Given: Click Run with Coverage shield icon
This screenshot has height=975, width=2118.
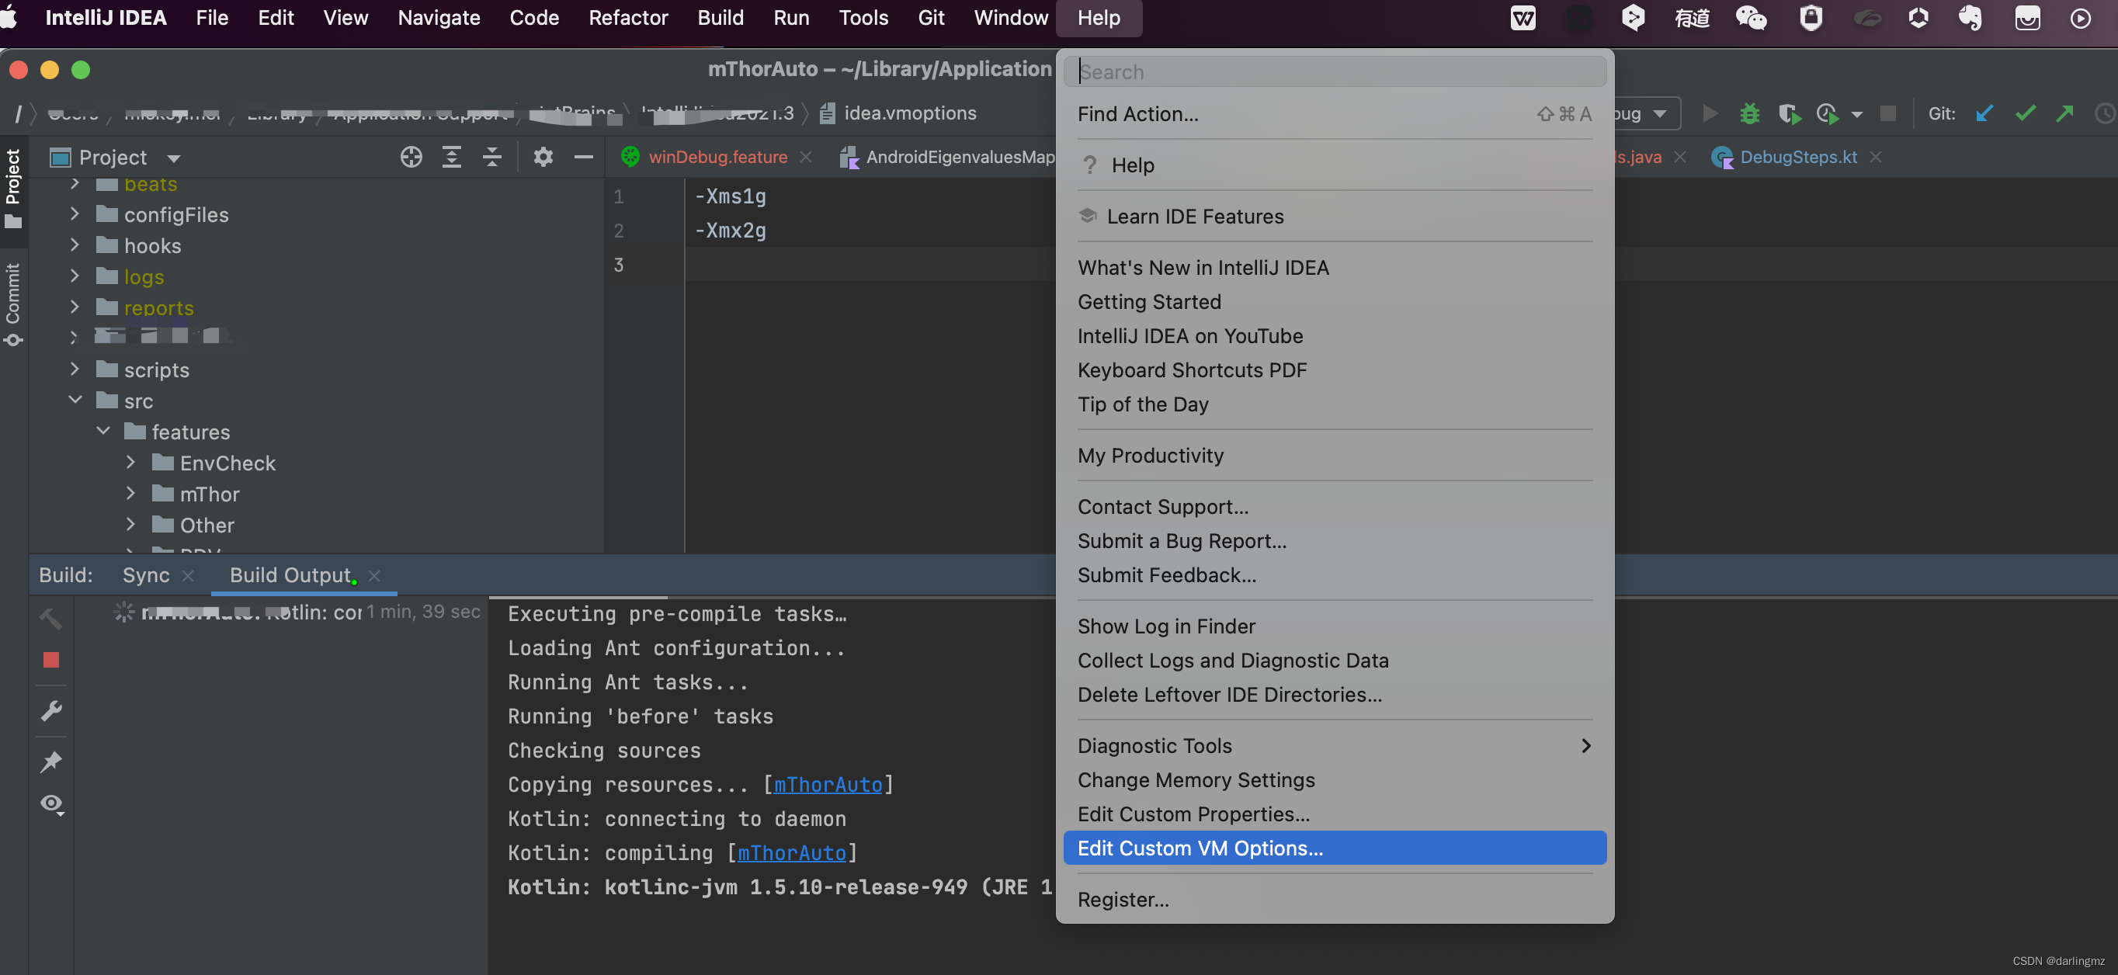Looking at the screenshot, I should point(1788,113).
